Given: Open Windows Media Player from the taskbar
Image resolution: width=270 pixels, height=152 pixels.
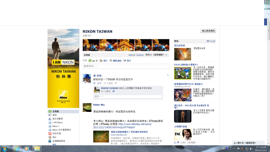Looking at the screenshot, I should (27, 149).
